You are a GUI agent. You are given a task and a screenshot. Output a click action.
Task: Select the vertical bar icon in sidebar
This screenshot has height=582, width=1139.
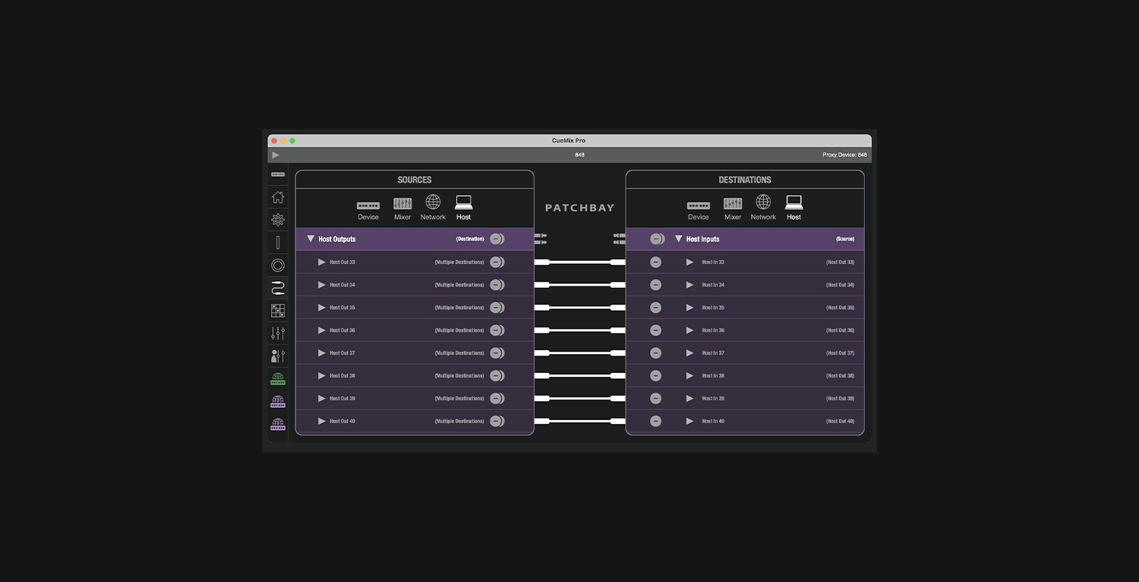point(278,242)
